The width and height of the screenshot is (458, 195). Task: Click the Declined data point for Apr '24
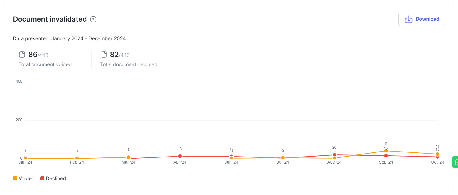(180, 156)
